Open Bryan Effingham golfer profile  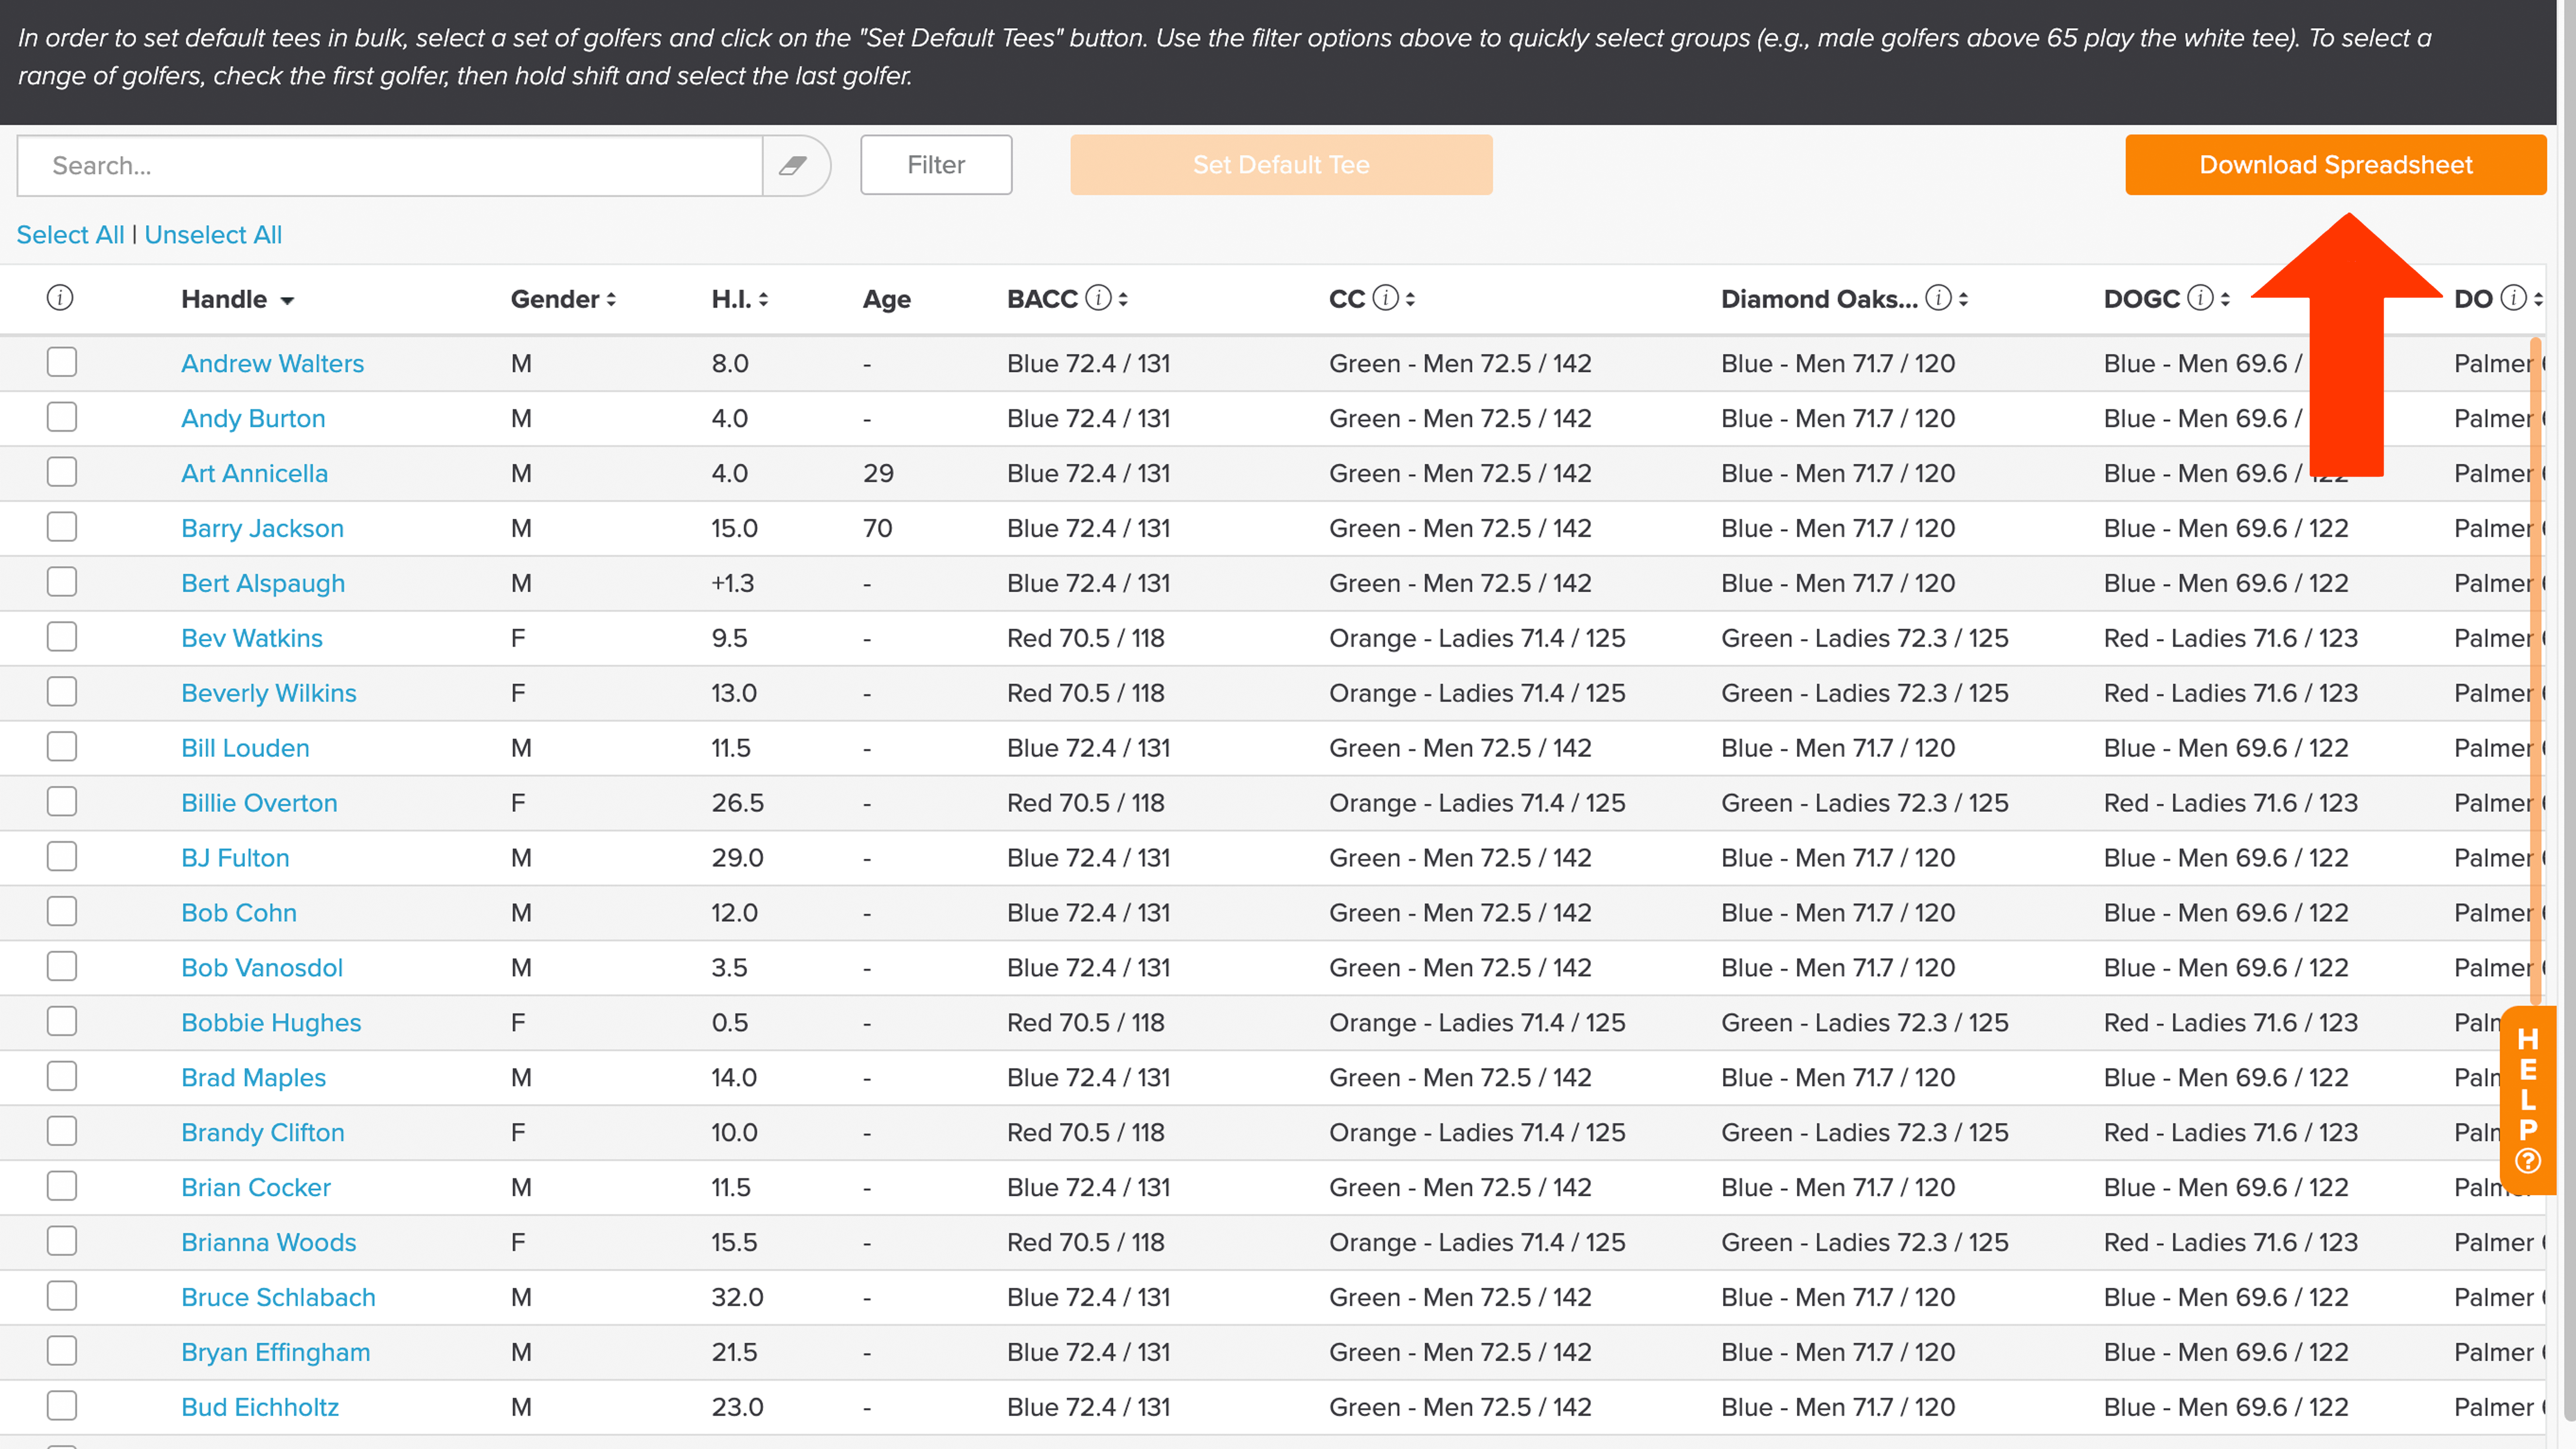[276, 1352]
